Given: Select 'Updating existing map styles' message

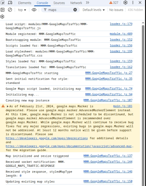Looking at the screenshot, I should (x=30, y=182).
